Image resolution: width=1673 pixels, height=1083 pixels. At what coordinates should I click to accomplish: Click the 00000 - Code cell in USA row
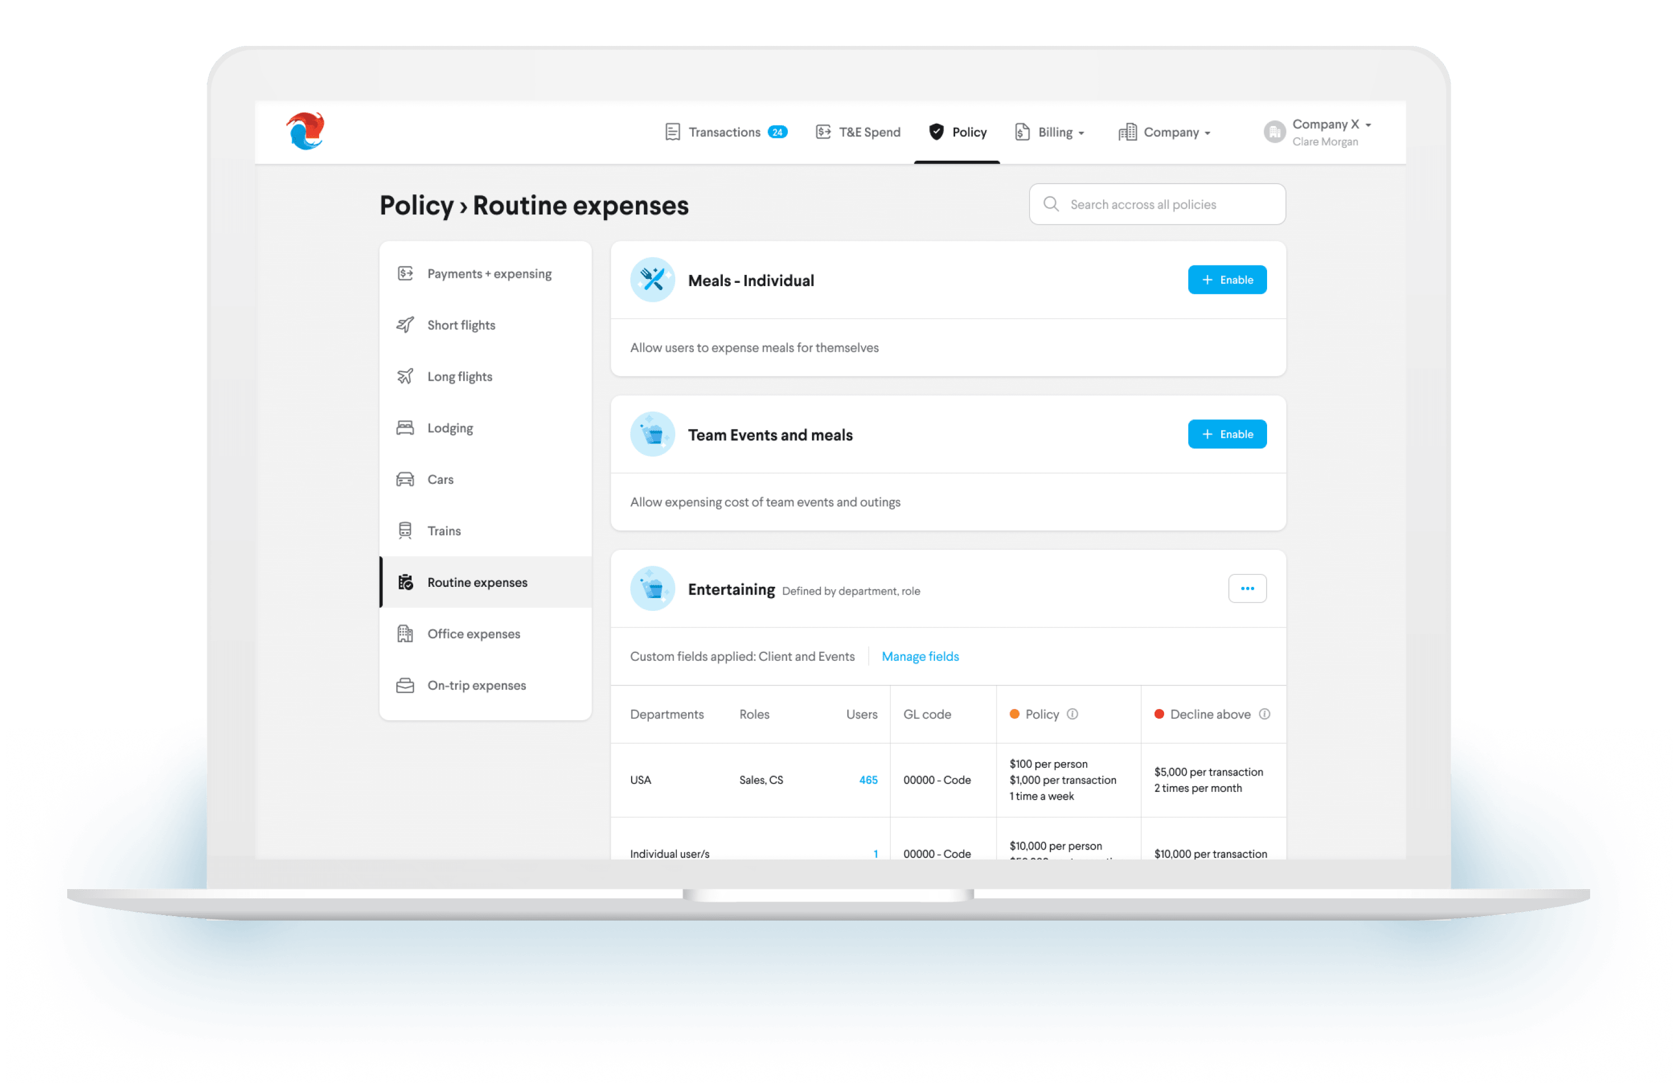pyautogui.click(x=937, y=780)
